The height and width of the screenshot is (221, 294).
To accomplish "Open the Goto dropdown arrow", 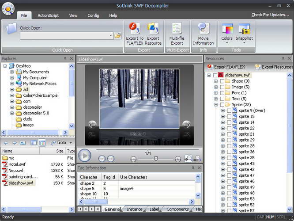I will [71, 143].
